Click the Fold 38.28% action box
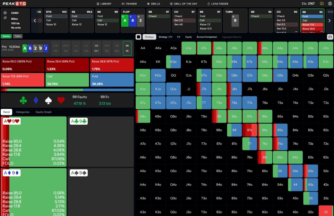The height and width of the screenshot is (216, 334). point(112,80)
